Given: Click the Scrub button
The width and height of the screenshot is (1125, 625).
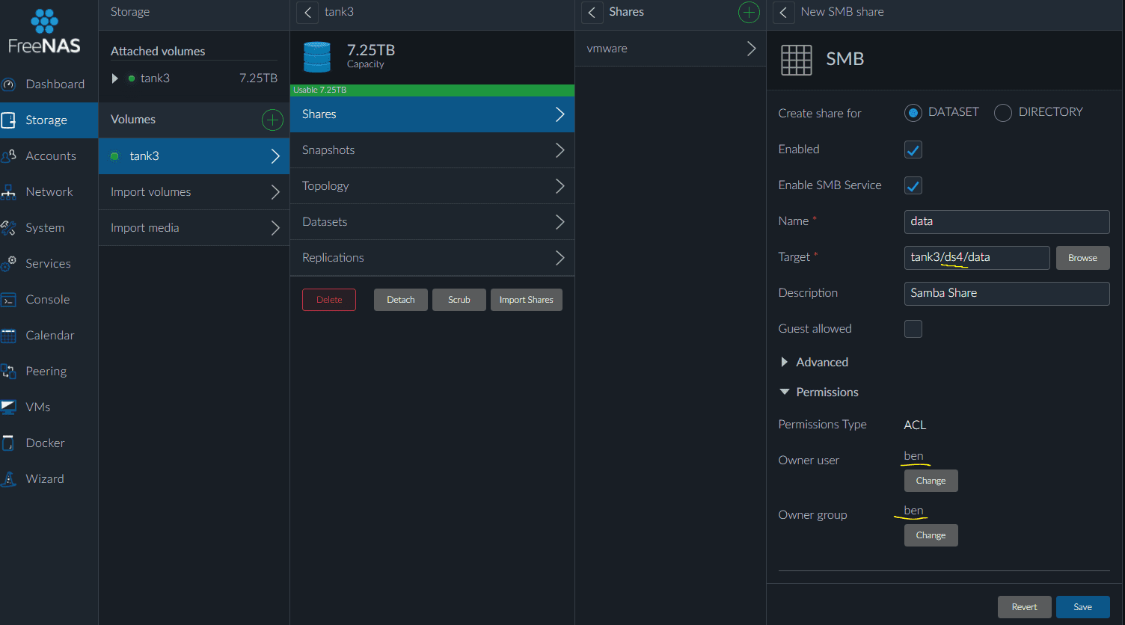Looking at the screenshot, I should click(459, 300).
